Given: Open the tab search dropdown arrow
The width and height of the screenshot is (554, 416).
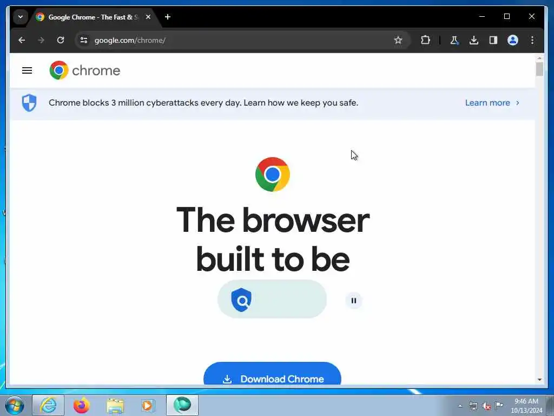Looking at the screenshot, I should (x=20, y=17).
